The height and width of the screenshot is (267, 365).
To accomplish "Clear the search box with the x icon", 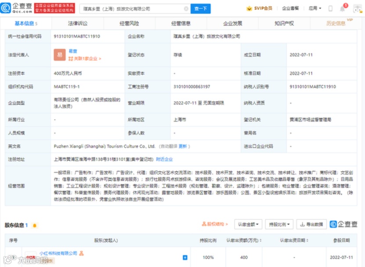I will tap(186, 9).
